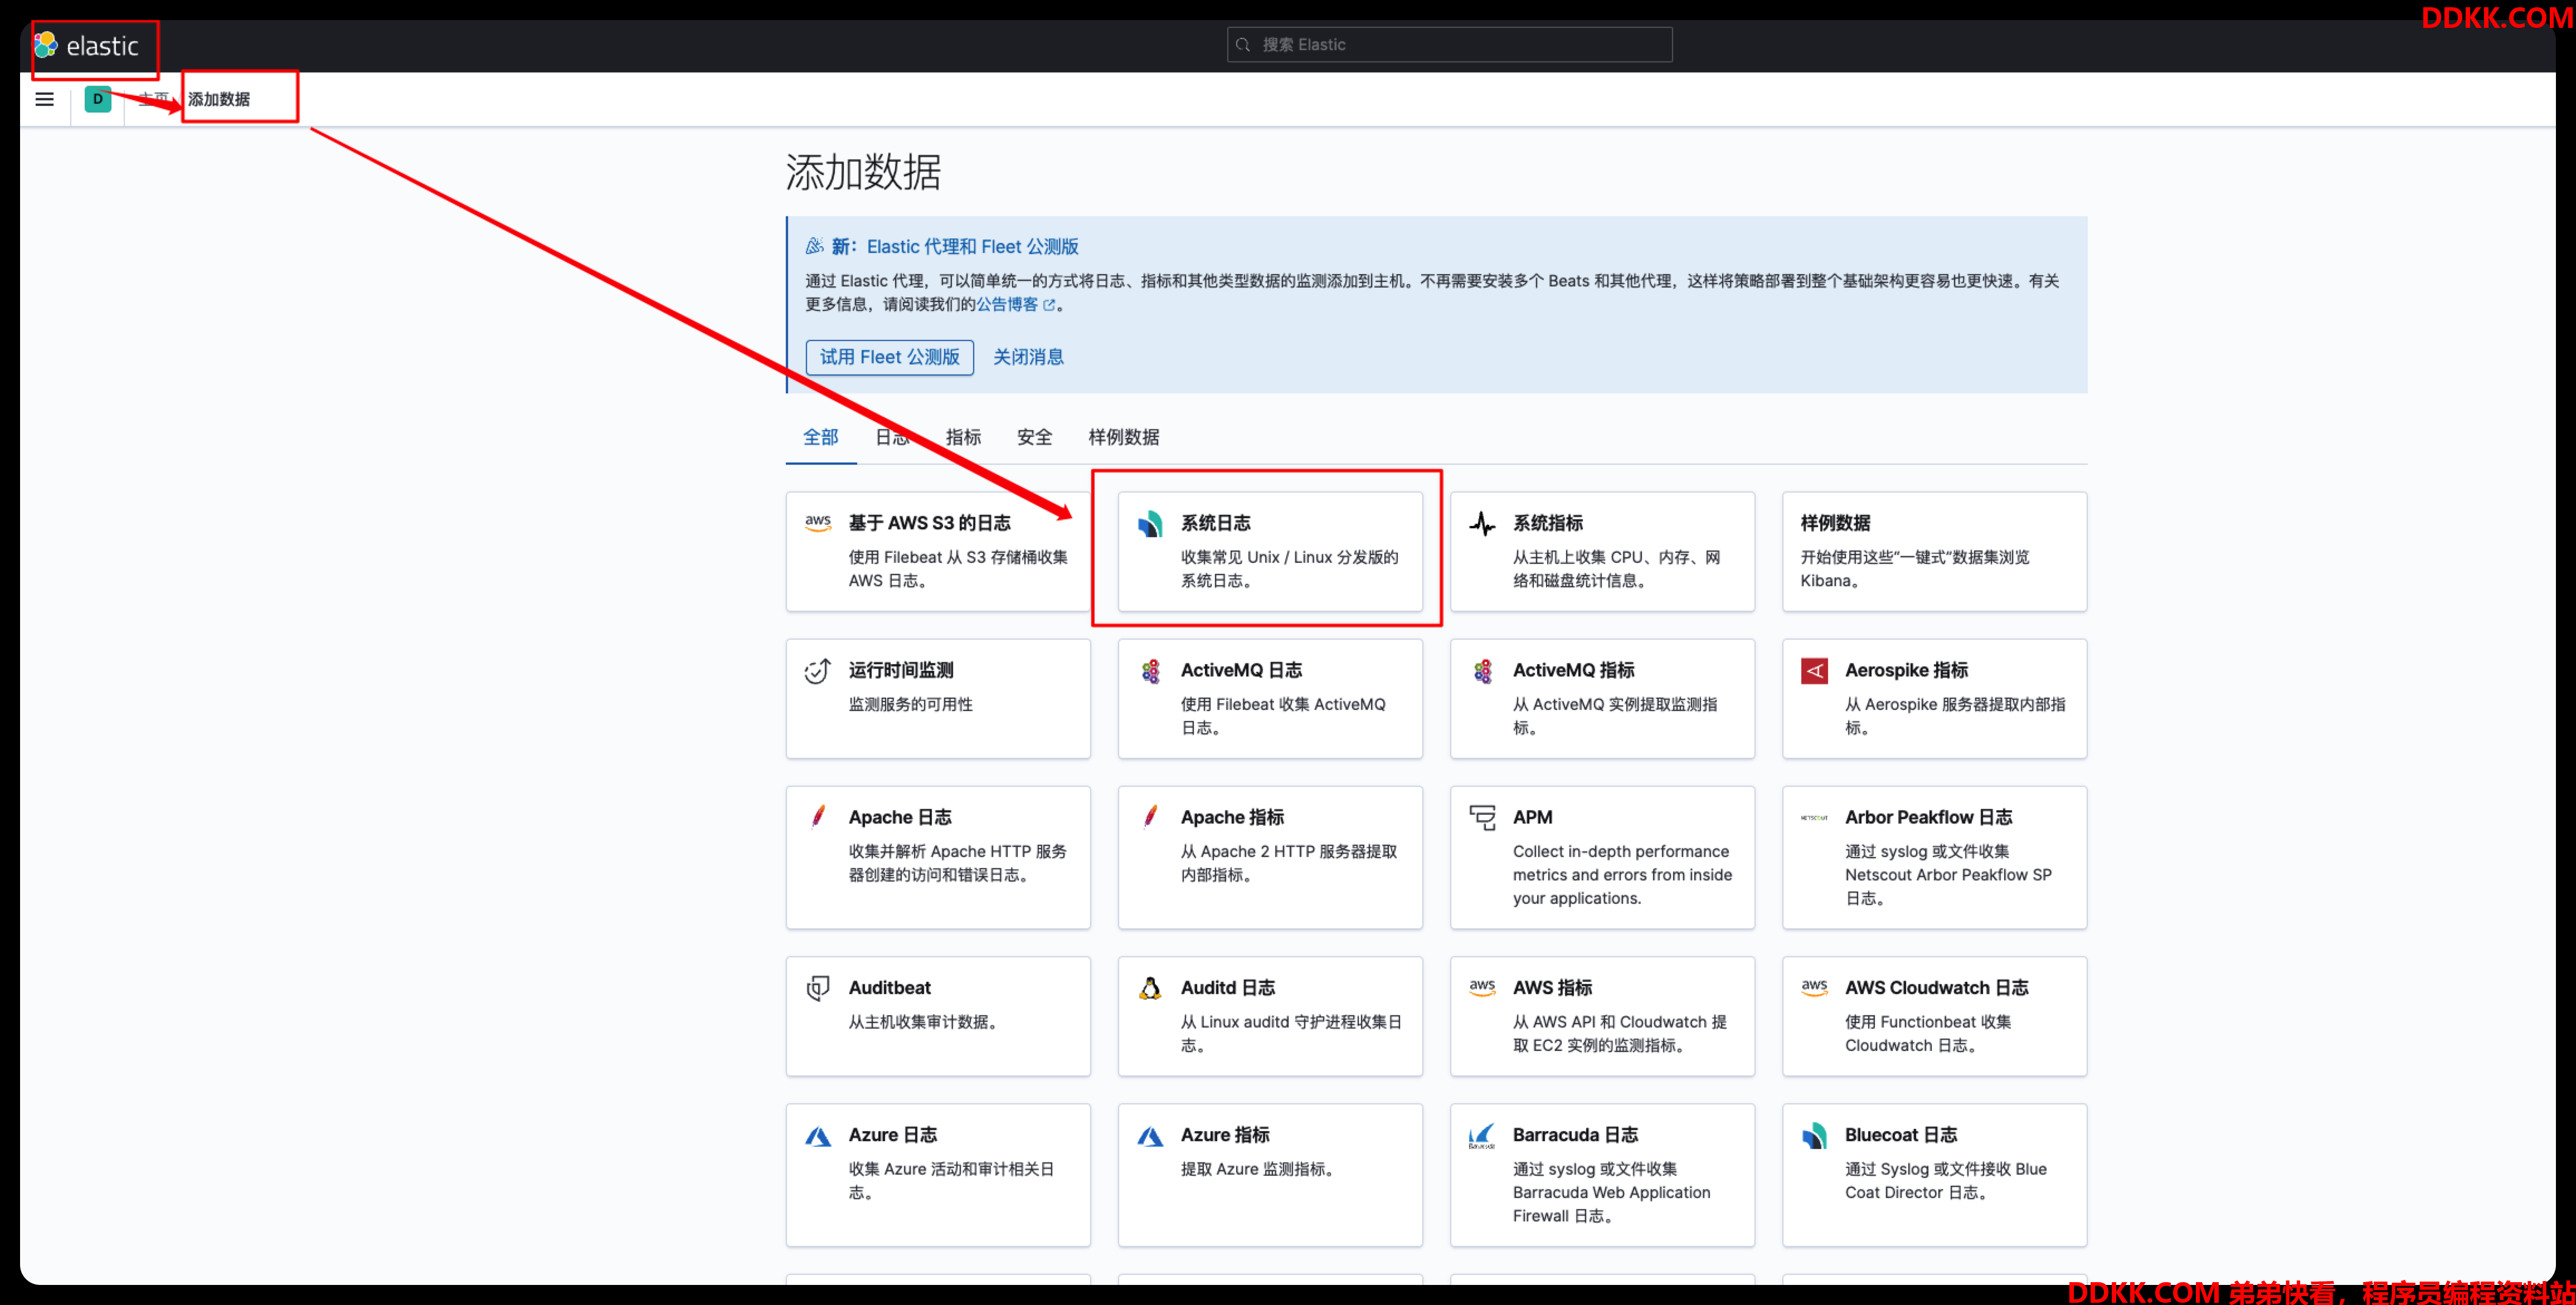The height and width of the screenshot is (1305, 2576).
Task: Click the Apache 指标 title
Action: point(1232,817)
